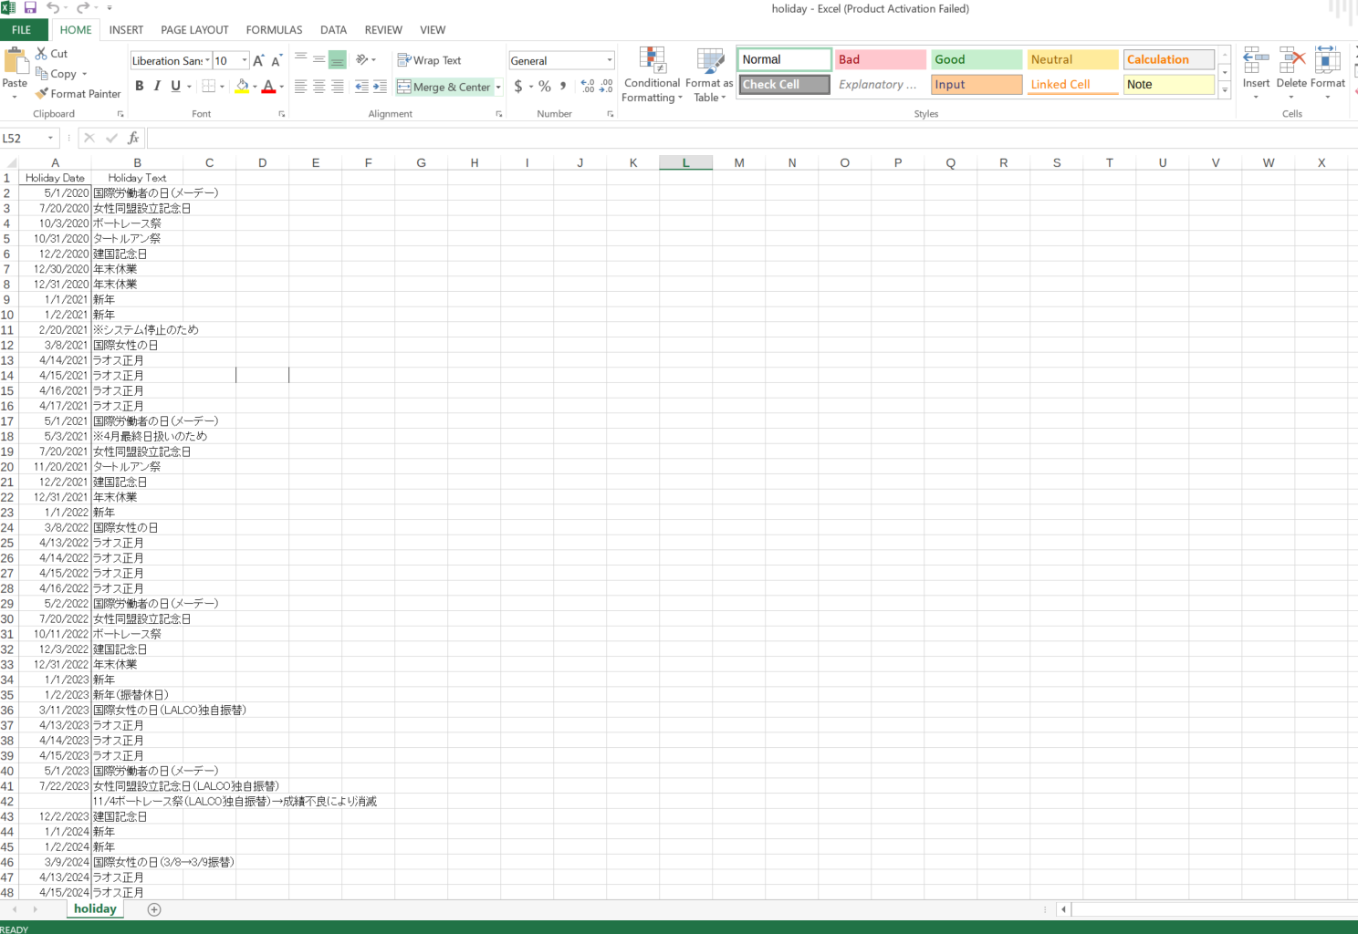Click the Format Painter brush icon
1358x934 pixels.
[x=41, y=93]
